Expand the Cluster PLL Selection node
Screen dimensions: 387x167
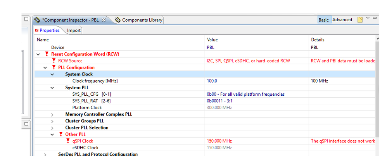(52, 128)
